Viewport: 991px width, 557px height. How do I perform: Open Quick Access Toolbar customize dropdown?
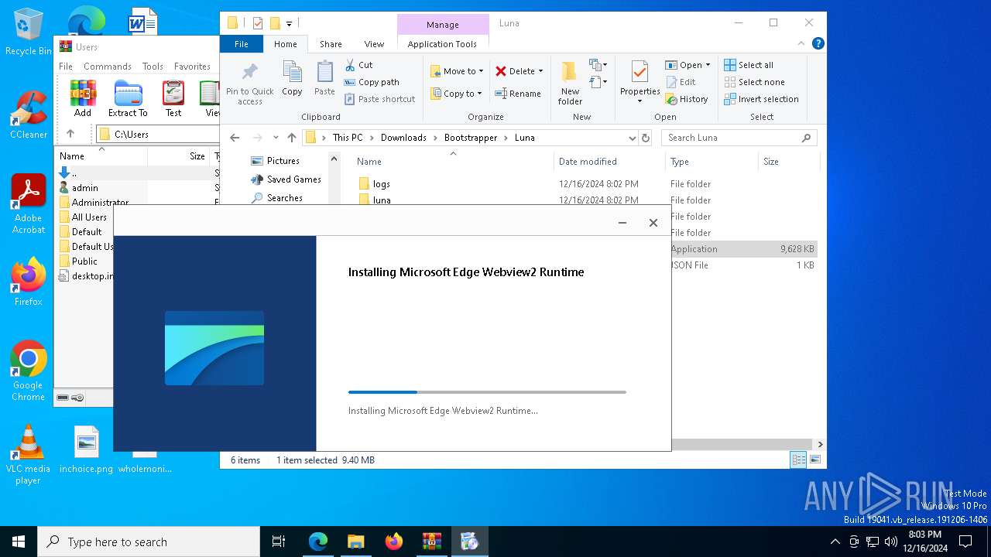pos(290,23)
